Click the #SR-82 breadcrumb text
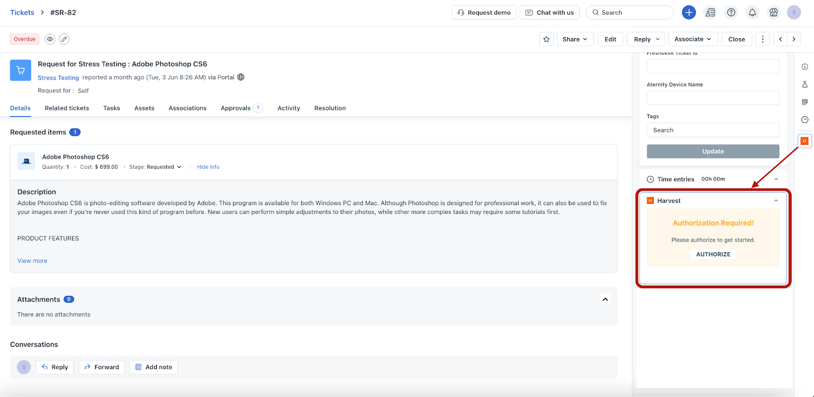The image size is (814, 397). tap(63, 12)
